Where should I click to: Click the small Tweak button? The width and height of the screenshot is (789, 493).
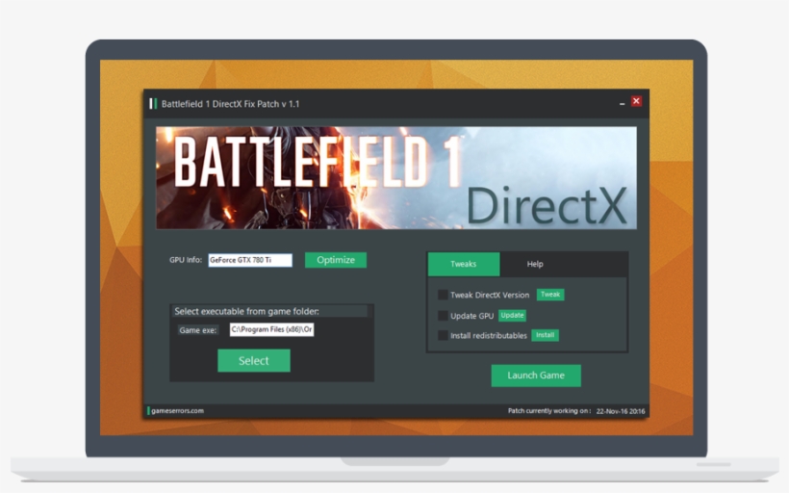(550, 295)
